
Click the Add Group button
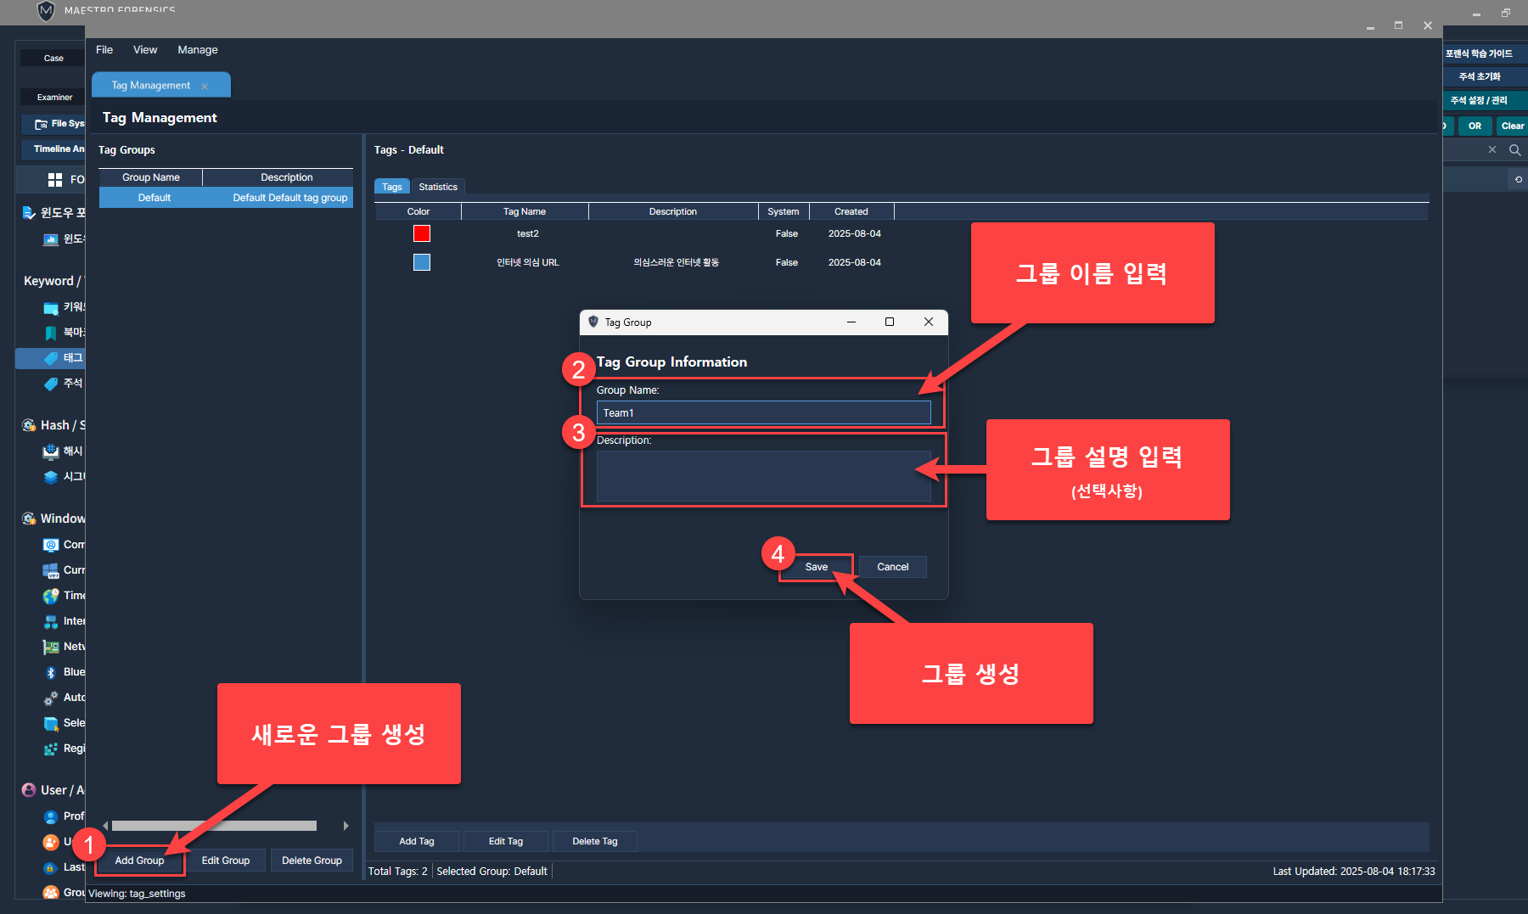coord(140,861)
